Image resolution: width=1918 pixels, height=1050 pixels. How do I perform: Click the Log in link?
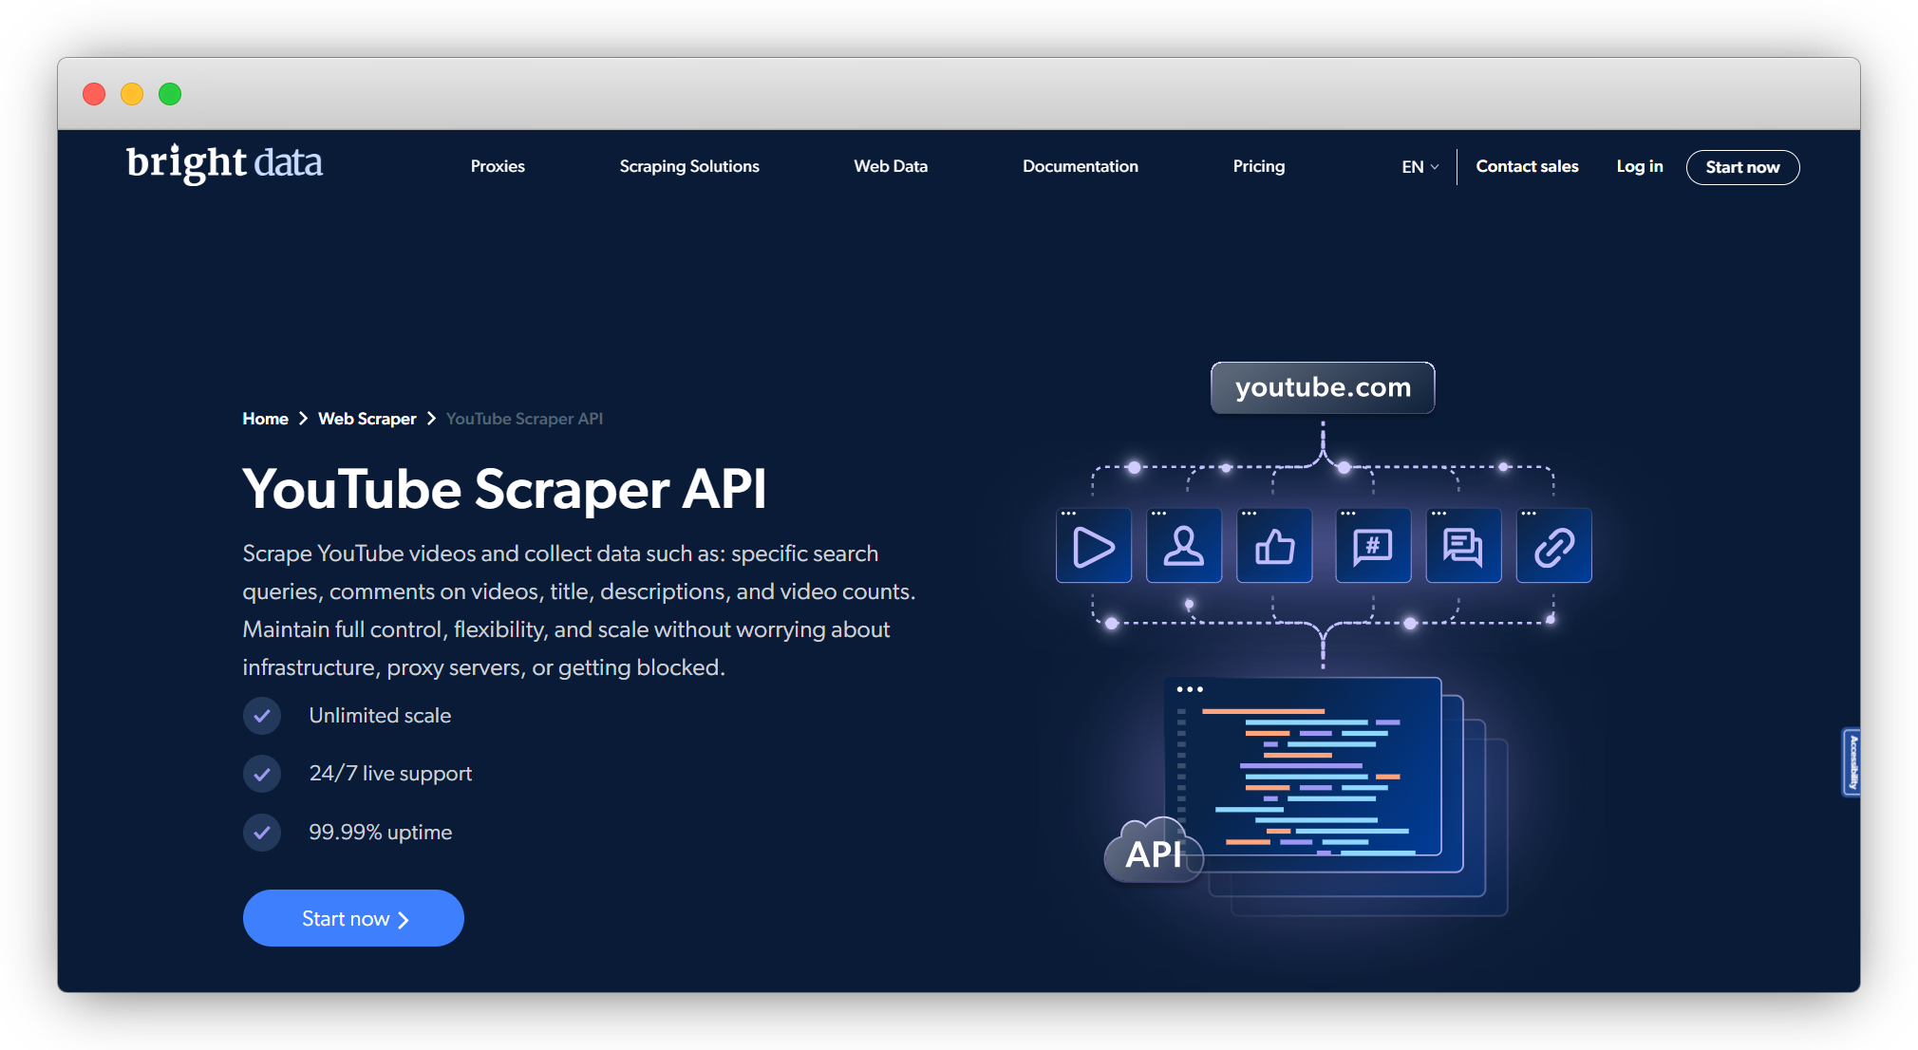[1640, 166]
